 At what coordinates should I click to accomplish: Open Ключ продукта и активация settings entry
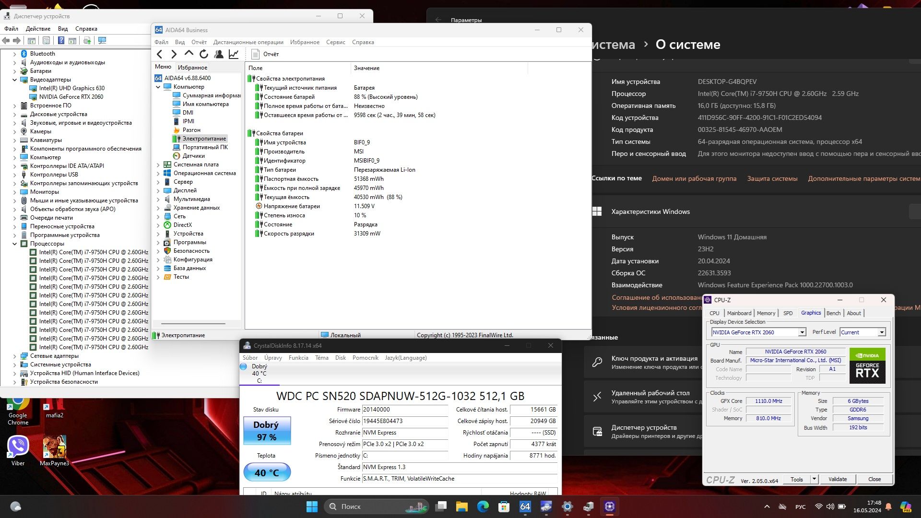point(643,362)
